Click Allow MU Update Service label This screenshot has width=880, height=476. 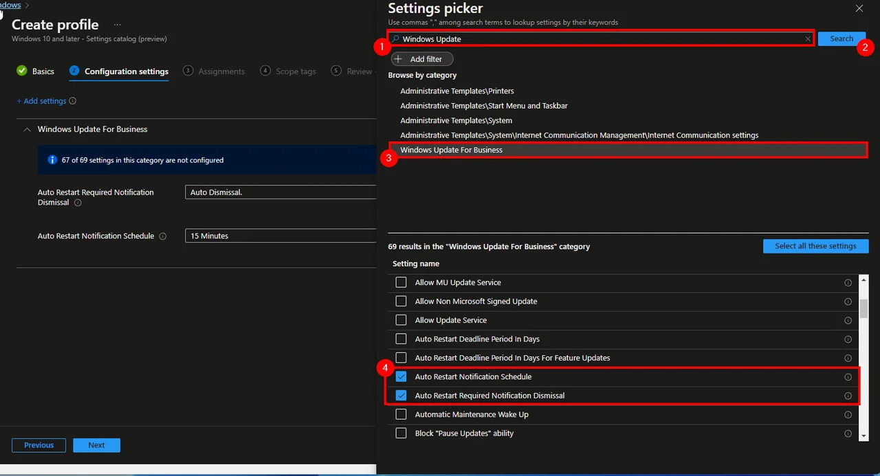[x=458, y=282]
